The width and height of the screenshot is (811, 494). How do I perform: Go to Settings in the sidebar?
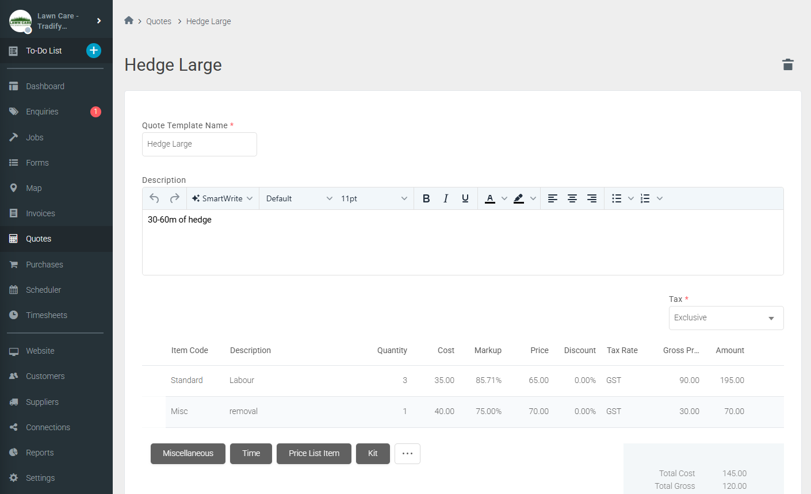point(56,478)
